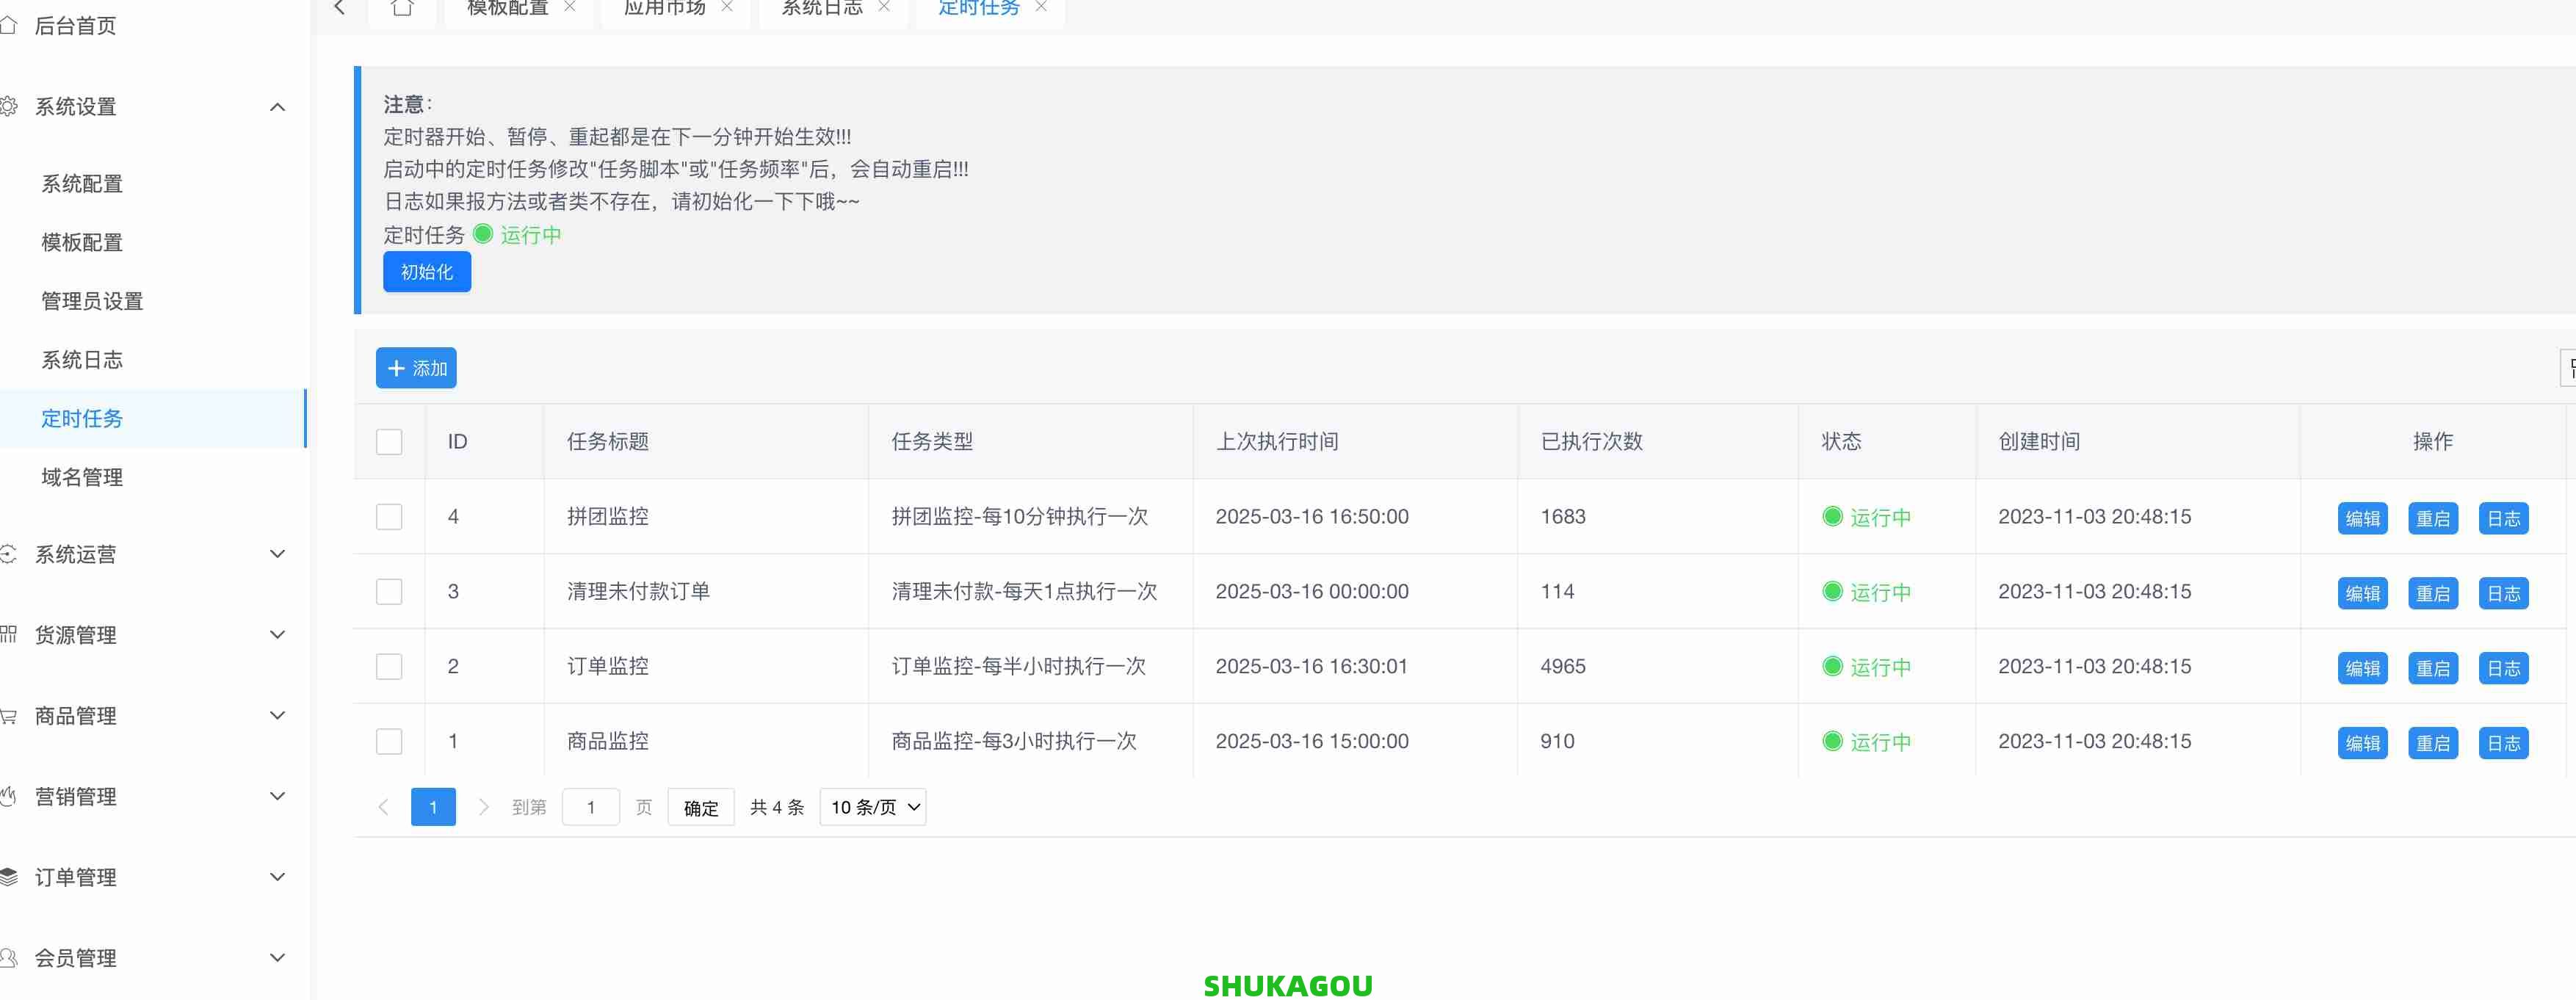Click the 商品管理 sidebar icon
The image size is (2576, 1000).
pyautogui.click(x=9, y=715)
